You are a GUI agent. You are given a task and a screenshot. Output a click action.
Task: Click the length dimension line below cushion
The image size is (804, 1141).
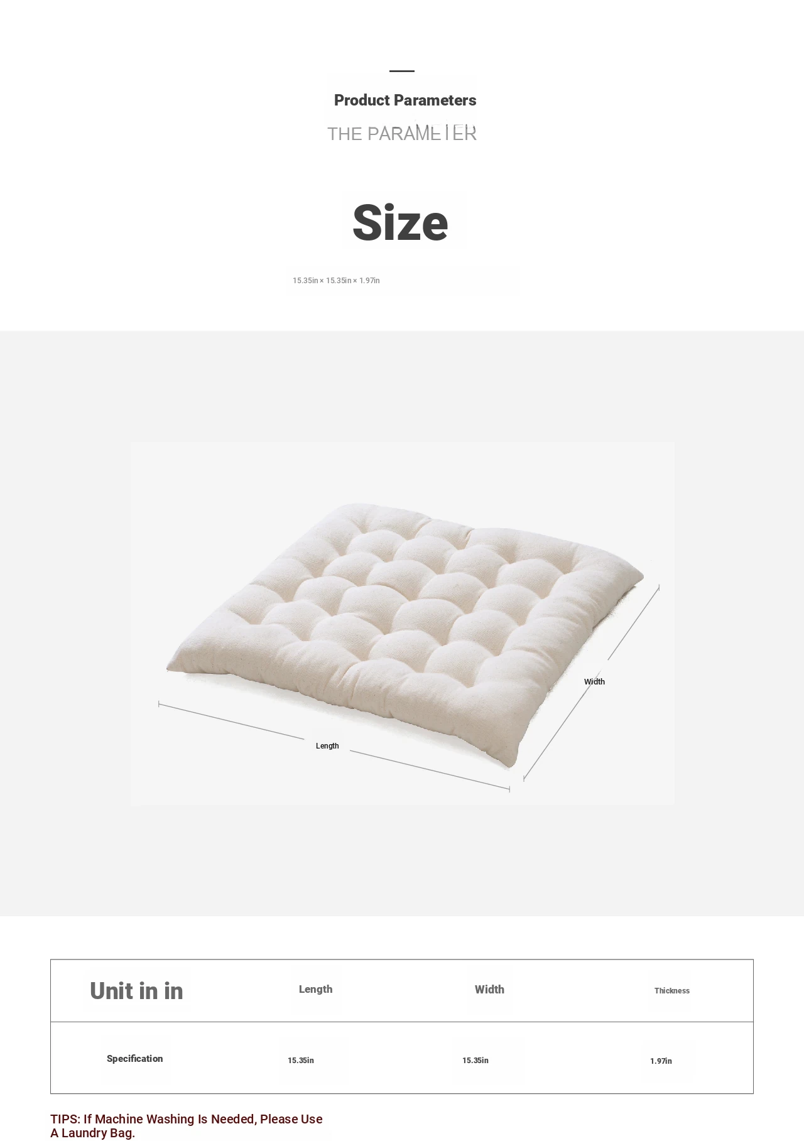[x=334, y=747]
